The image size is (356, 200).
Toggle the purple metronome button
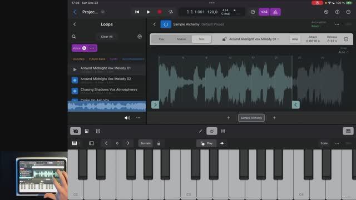coord(275,12)
